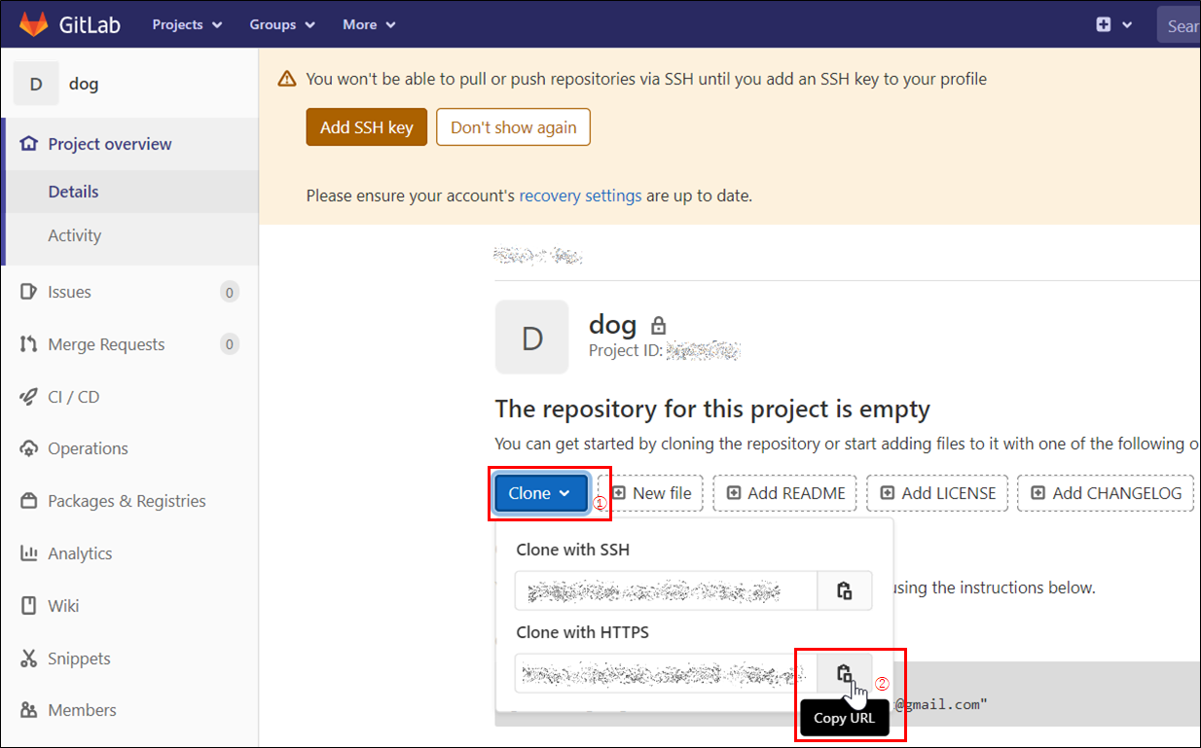Open Operations from its sidebar icon
Viewport: 1201px width, 748px height.
29,448
